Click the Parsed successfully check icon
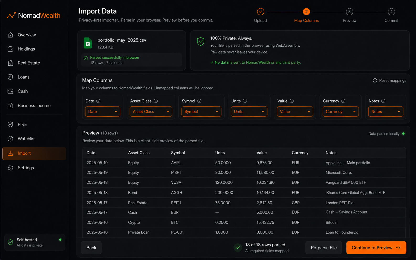This screenshot has height=260, width=416. click(x=86, y=58)
